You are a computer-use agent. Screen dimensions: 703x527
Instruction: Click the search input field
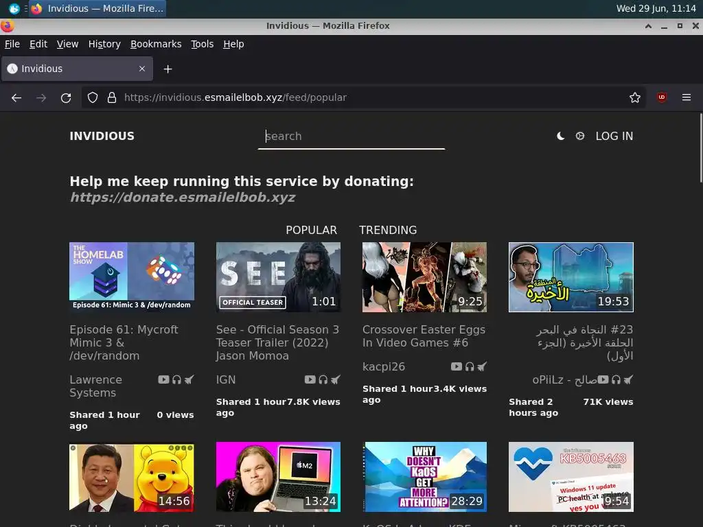[351, 137]
